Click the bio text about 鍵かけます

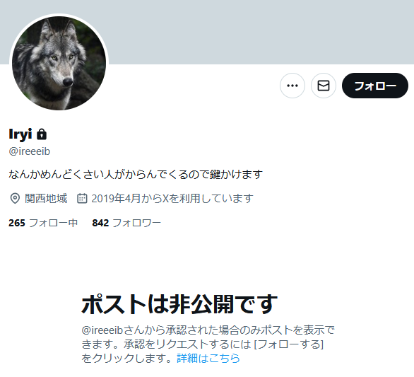point(136,174)
